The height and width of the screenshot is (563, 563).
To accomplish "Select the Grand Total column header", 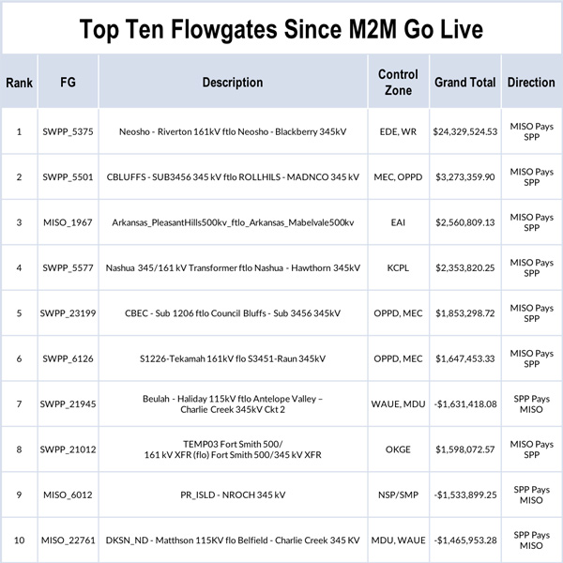I will tap(464, 83).
